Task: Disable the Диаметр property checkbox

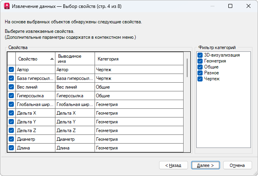Action: 11,139
